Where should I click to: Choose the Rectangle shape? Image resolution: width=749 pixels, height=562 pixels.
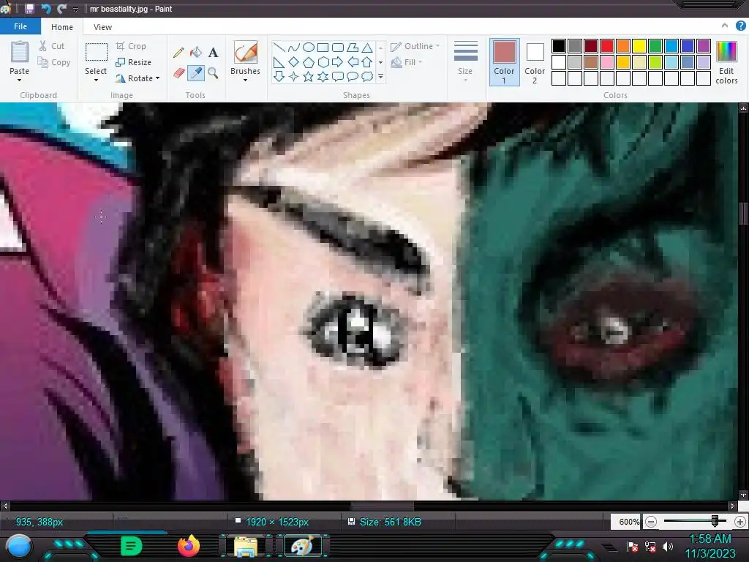(x=323, y=47)
